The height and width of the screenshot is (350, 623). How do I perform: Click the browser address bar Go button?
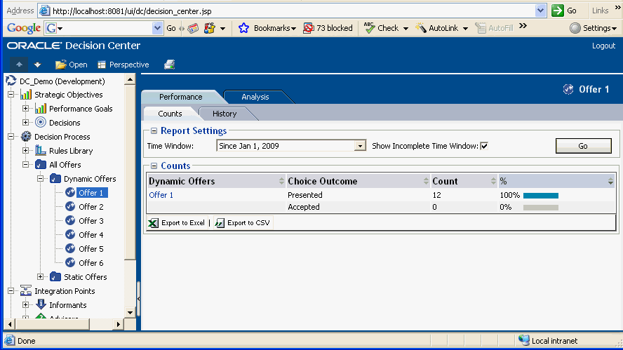[x=564, y=11]
